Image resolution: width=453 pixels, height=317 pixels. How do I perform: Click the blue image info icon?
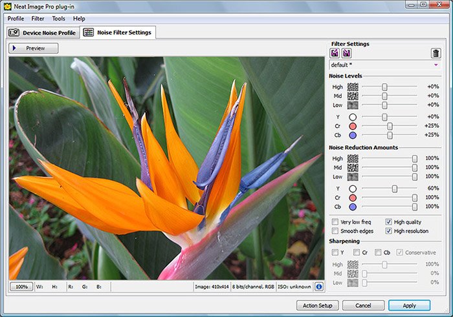pyautogui.click(x=319, y=286)
